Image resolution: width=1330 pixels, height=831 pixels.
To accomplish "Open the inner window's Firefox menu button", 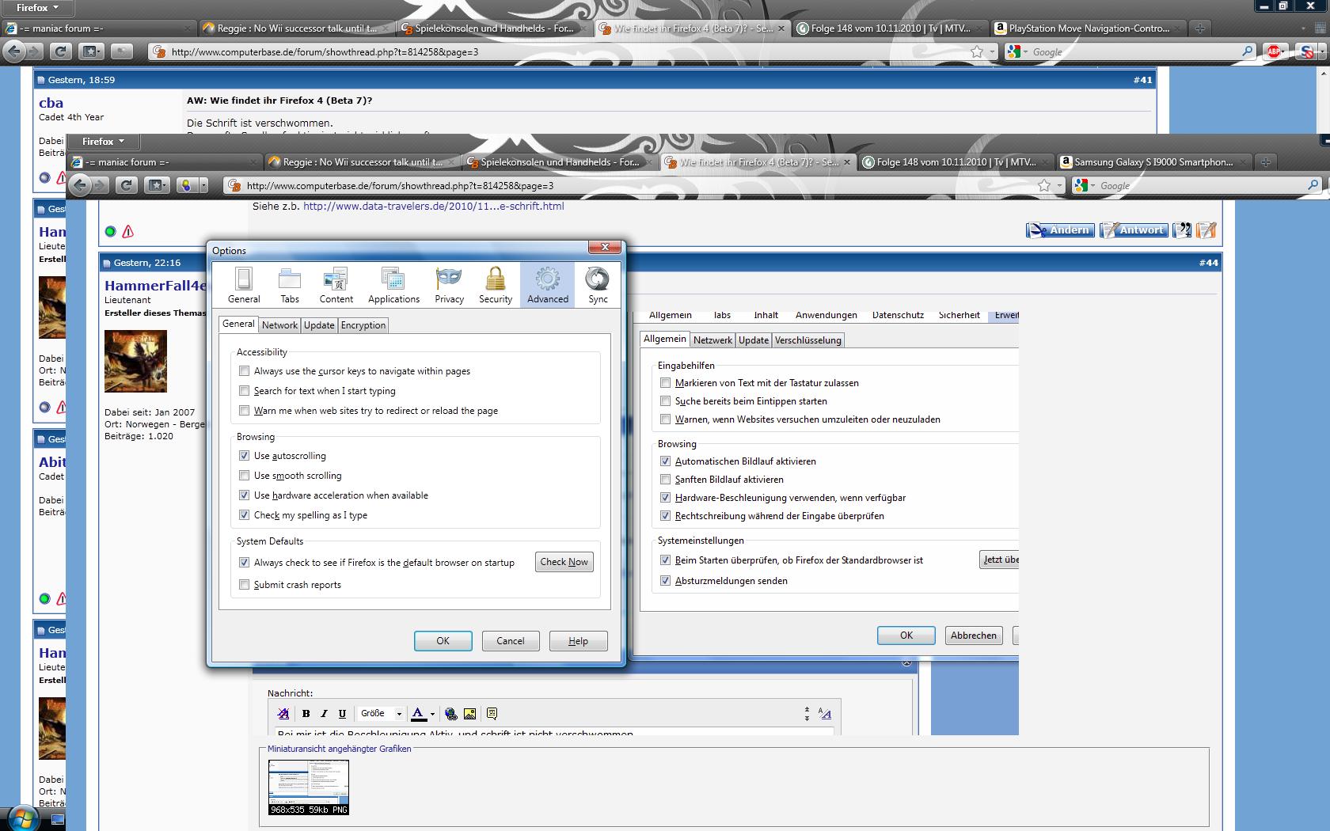I will [x=104, y=142].
